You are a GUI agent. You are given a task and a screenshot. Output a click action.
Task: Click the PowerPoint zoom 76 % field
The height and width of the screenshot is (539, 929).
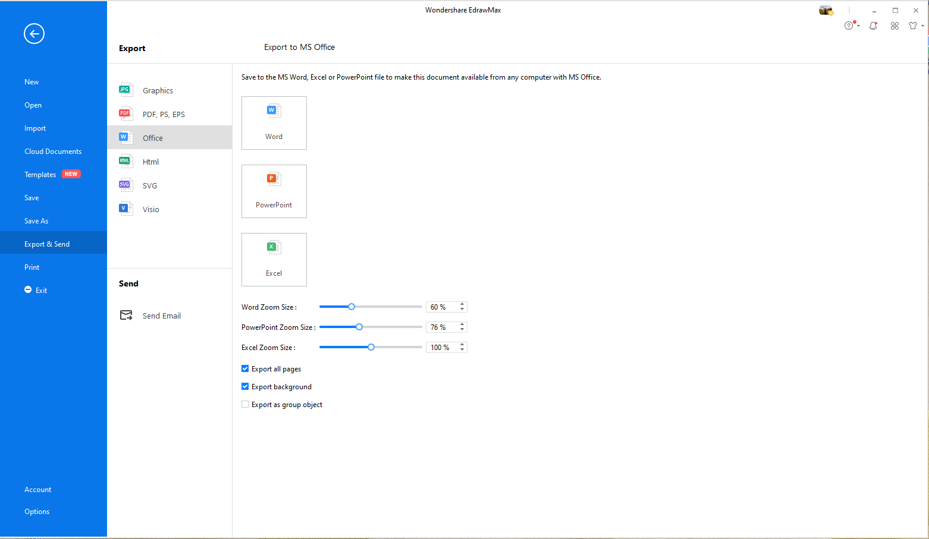tap(442, 327)
